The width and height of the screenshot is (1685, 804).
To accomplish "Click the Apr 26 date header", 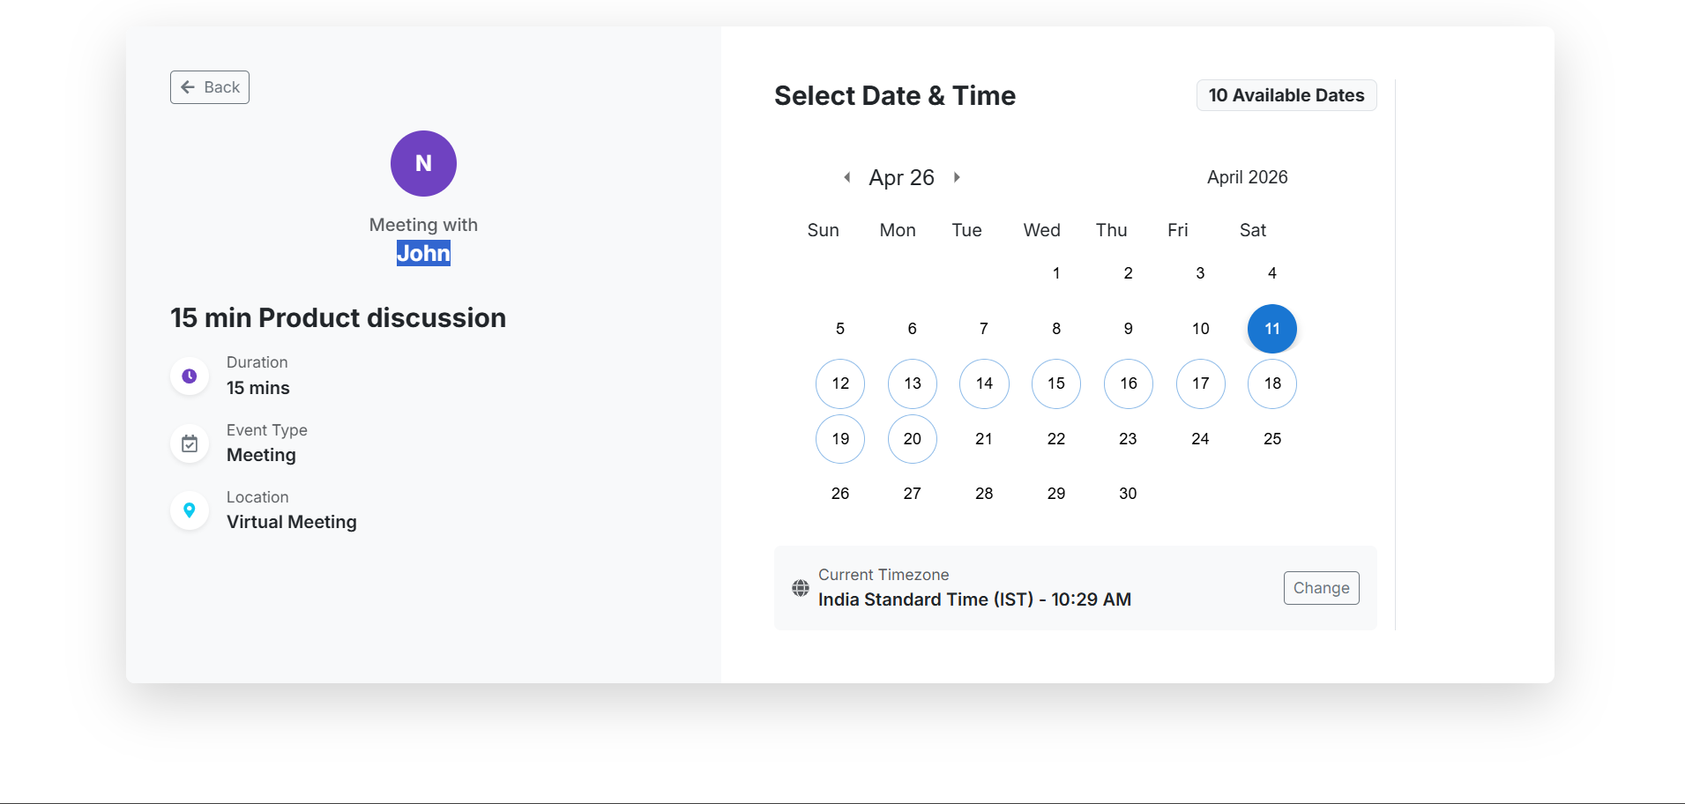I will 902,176.
